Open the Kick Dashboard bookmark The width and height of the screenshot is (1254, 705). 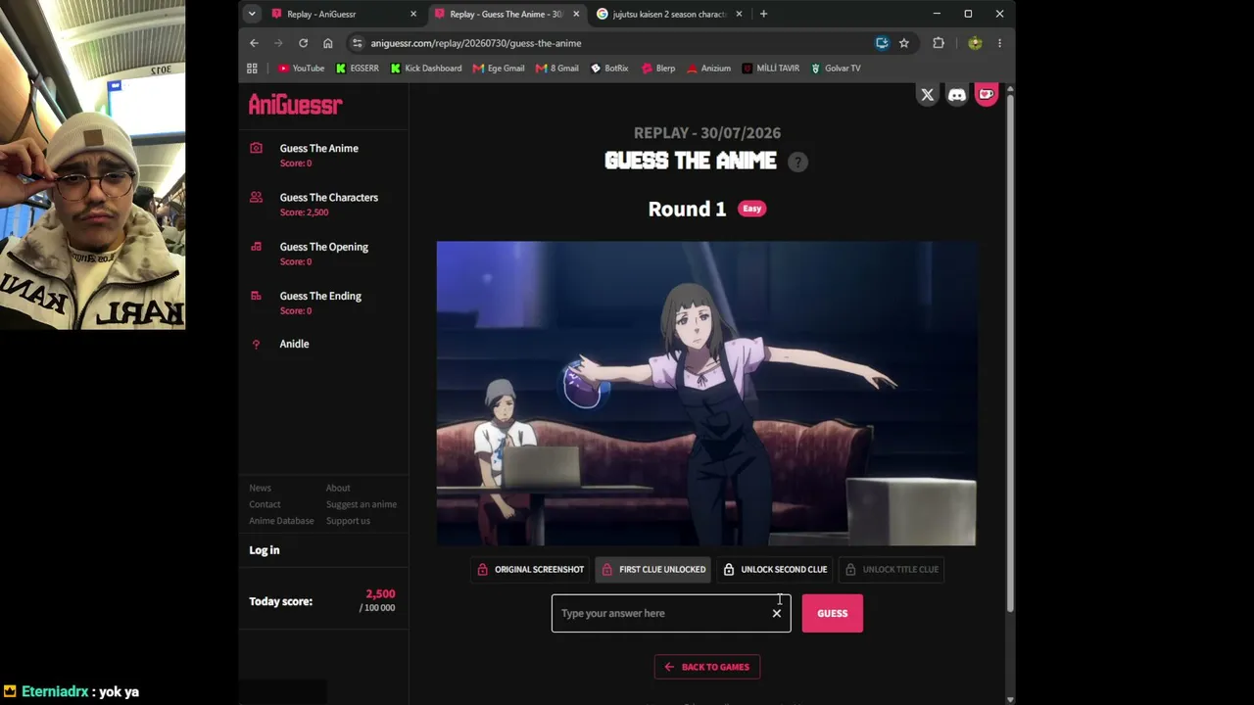pos(426,69)
